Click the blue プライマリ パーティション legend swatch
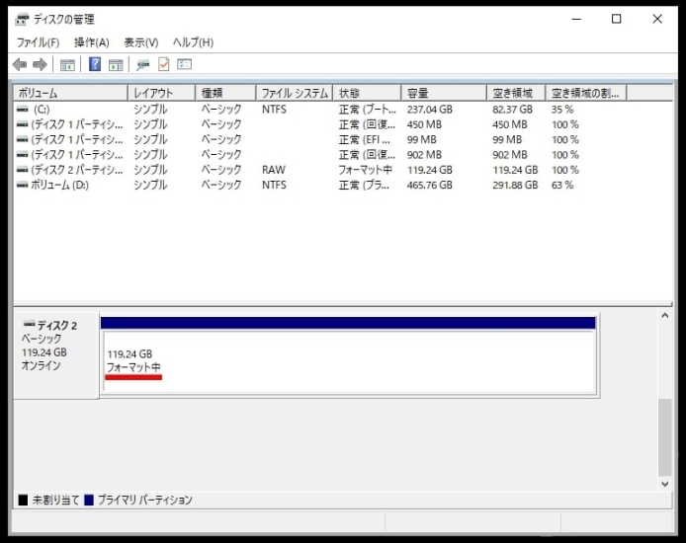Image resolution: width=686 pixels, height=543 pixels. click(89, 500)
